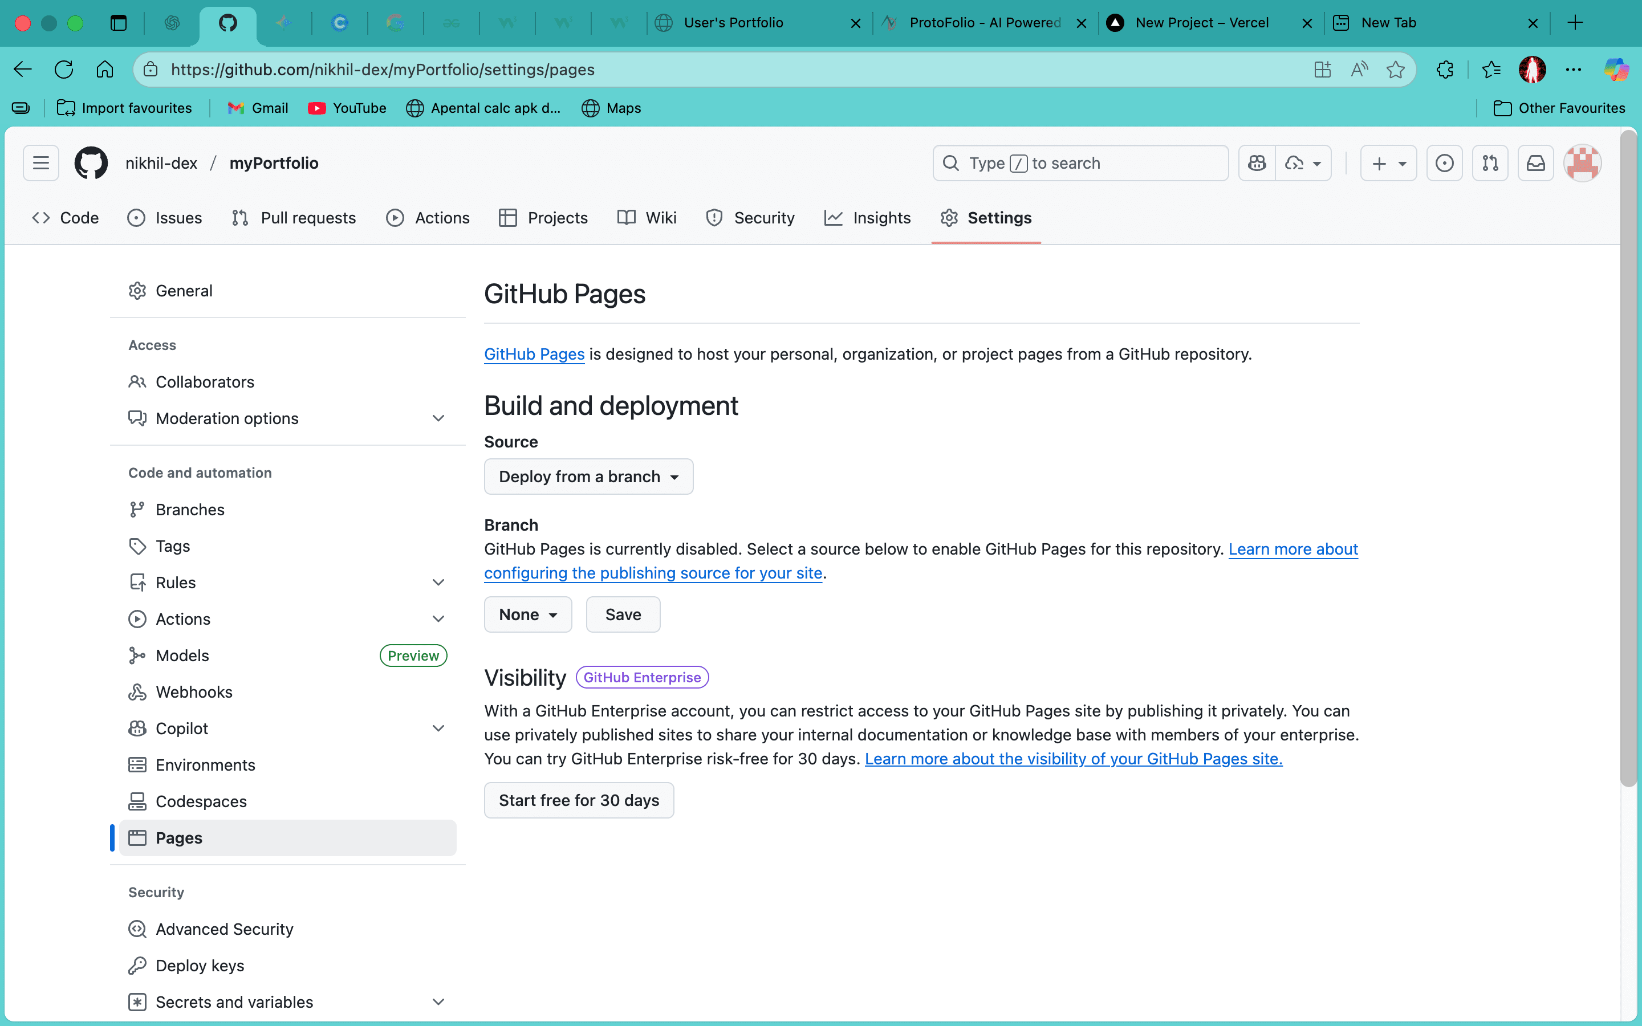
Task: Switch to the Projects tab
Action: (x=543, y=218)
